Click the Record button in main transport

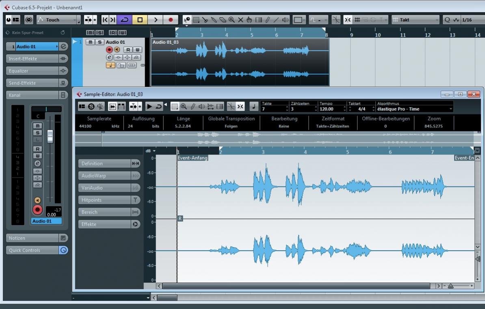171,19
